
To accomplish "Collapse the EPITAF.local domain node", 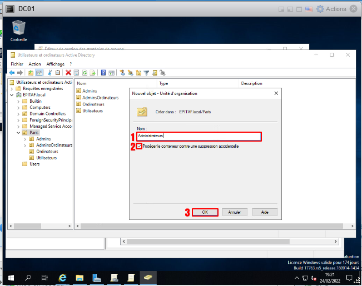I will coord(12,95).
